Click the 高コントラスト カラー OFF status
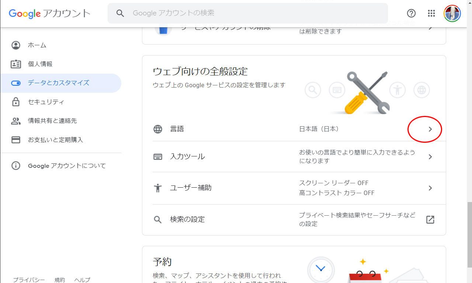Viewport: 472px width, 283px height. [x=337, y=193]
